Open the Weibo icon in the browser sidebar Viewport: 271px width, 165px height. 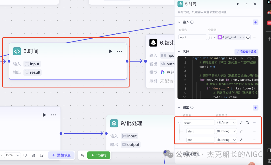coord(269,13)
